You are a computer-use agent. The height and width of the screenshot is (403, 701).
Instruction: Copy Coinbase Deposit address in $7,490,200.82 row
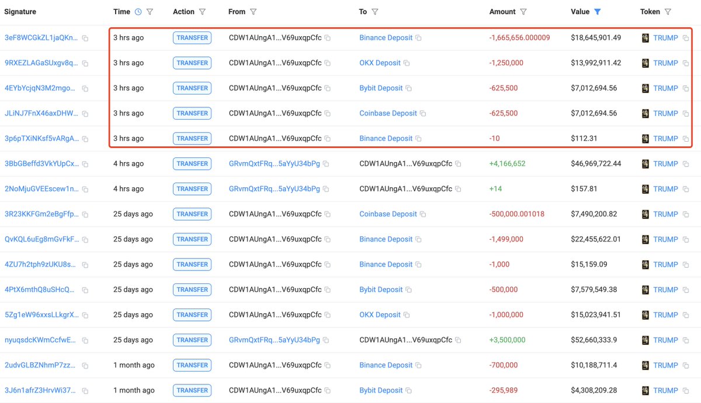click(423, 215)
